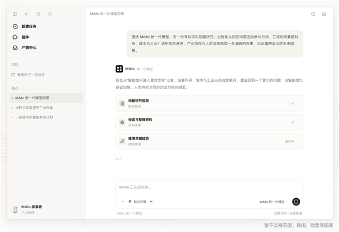Open the 一座城市的智能共生计划 conversation

coord(34,117)
